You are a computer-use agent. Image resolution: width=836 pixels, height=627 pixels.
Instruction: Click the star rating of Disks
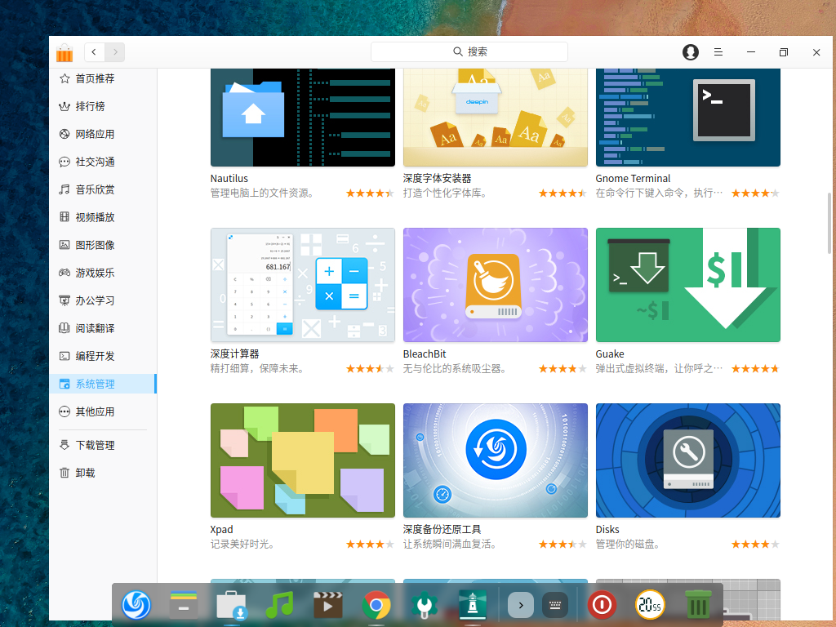click(755, 545)
